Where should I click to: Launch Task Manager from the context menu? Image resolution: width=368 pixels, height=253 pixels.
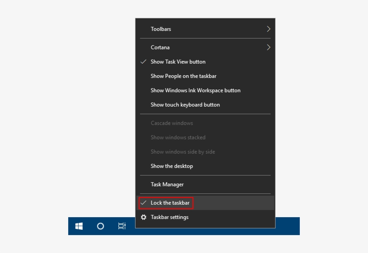click(167, 184)
